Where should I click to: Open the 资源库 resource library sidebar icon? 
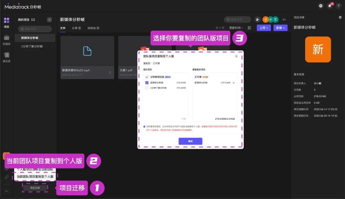pos(6,40)
